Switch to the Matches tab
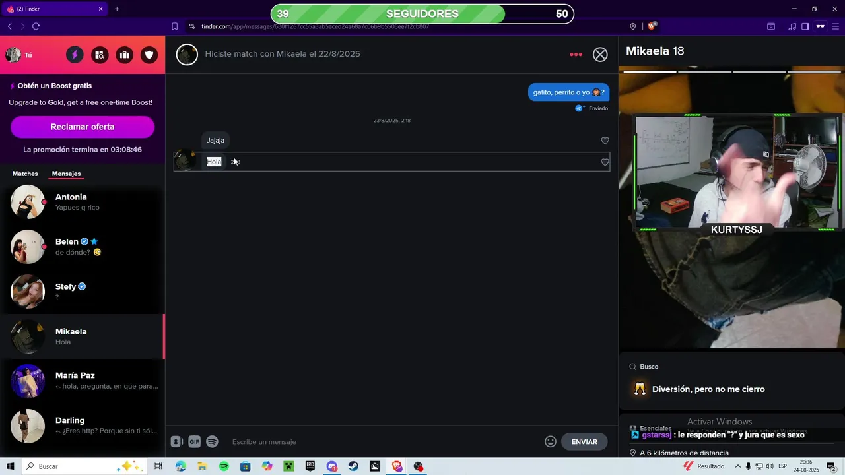This screenshot has width=845, height=475. point(25,174)
